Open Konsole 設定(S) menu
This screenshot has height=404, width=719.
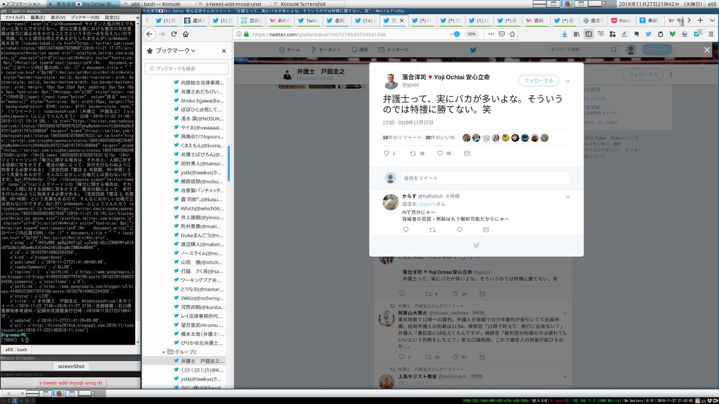pos(112,18)
